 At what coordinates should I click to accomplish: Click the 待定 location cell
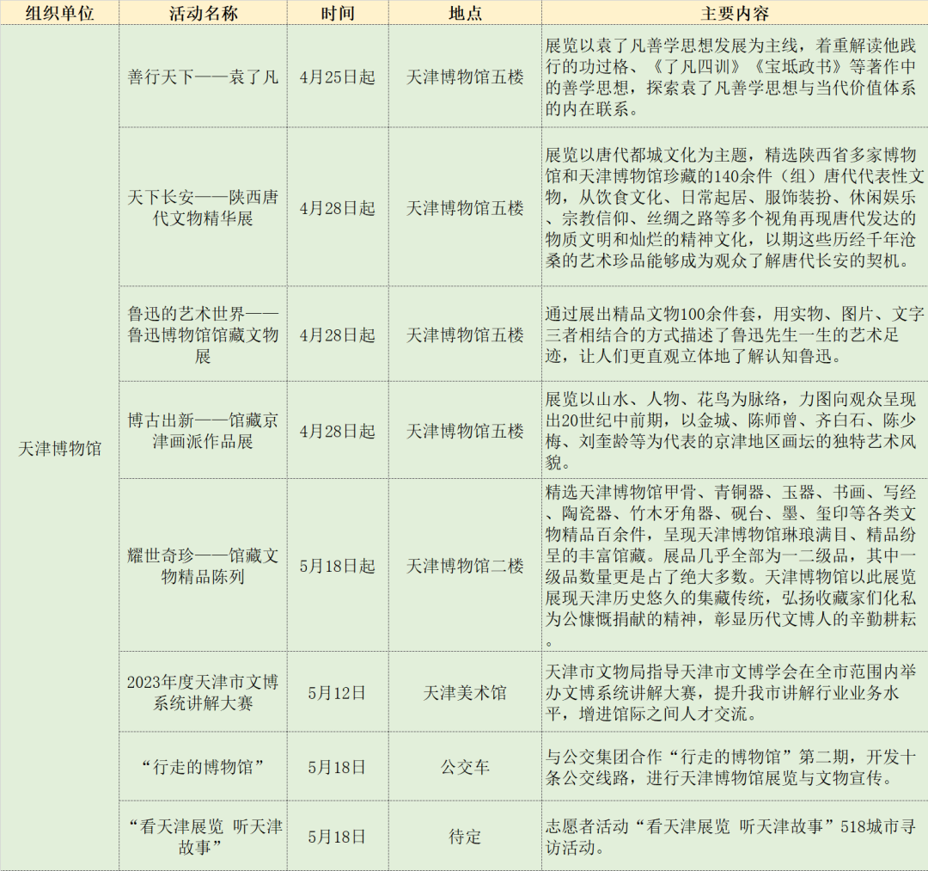tap(465, 836)
